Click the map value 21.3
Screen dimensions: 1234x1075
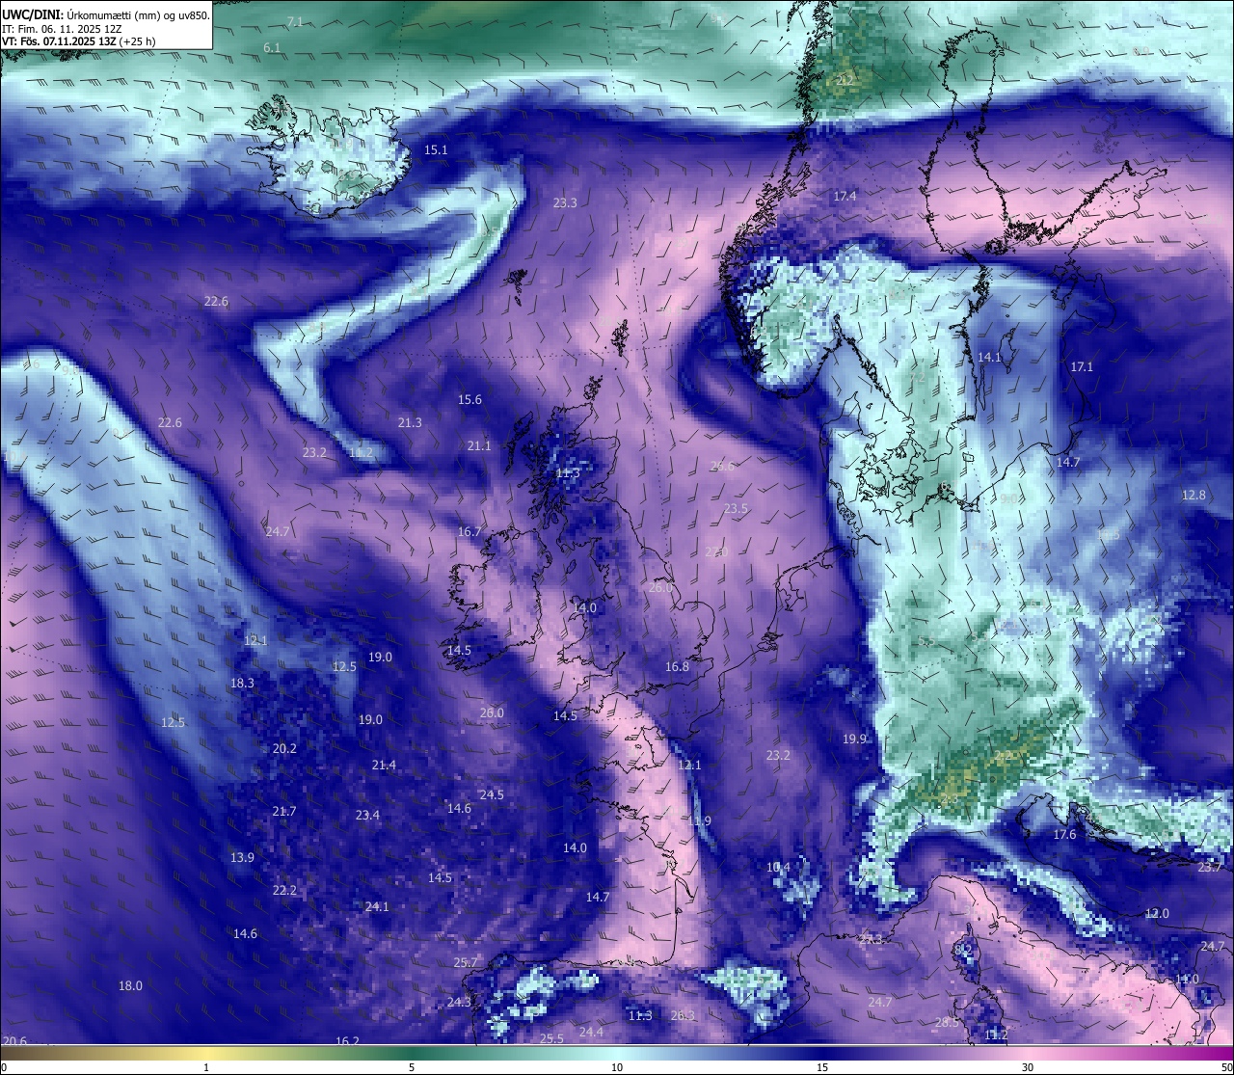click(410, 422)
